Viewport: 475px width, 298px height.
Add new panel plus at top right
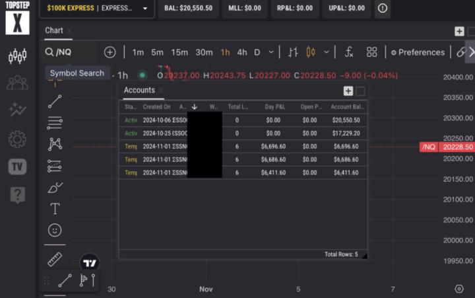tap(459, 31)
